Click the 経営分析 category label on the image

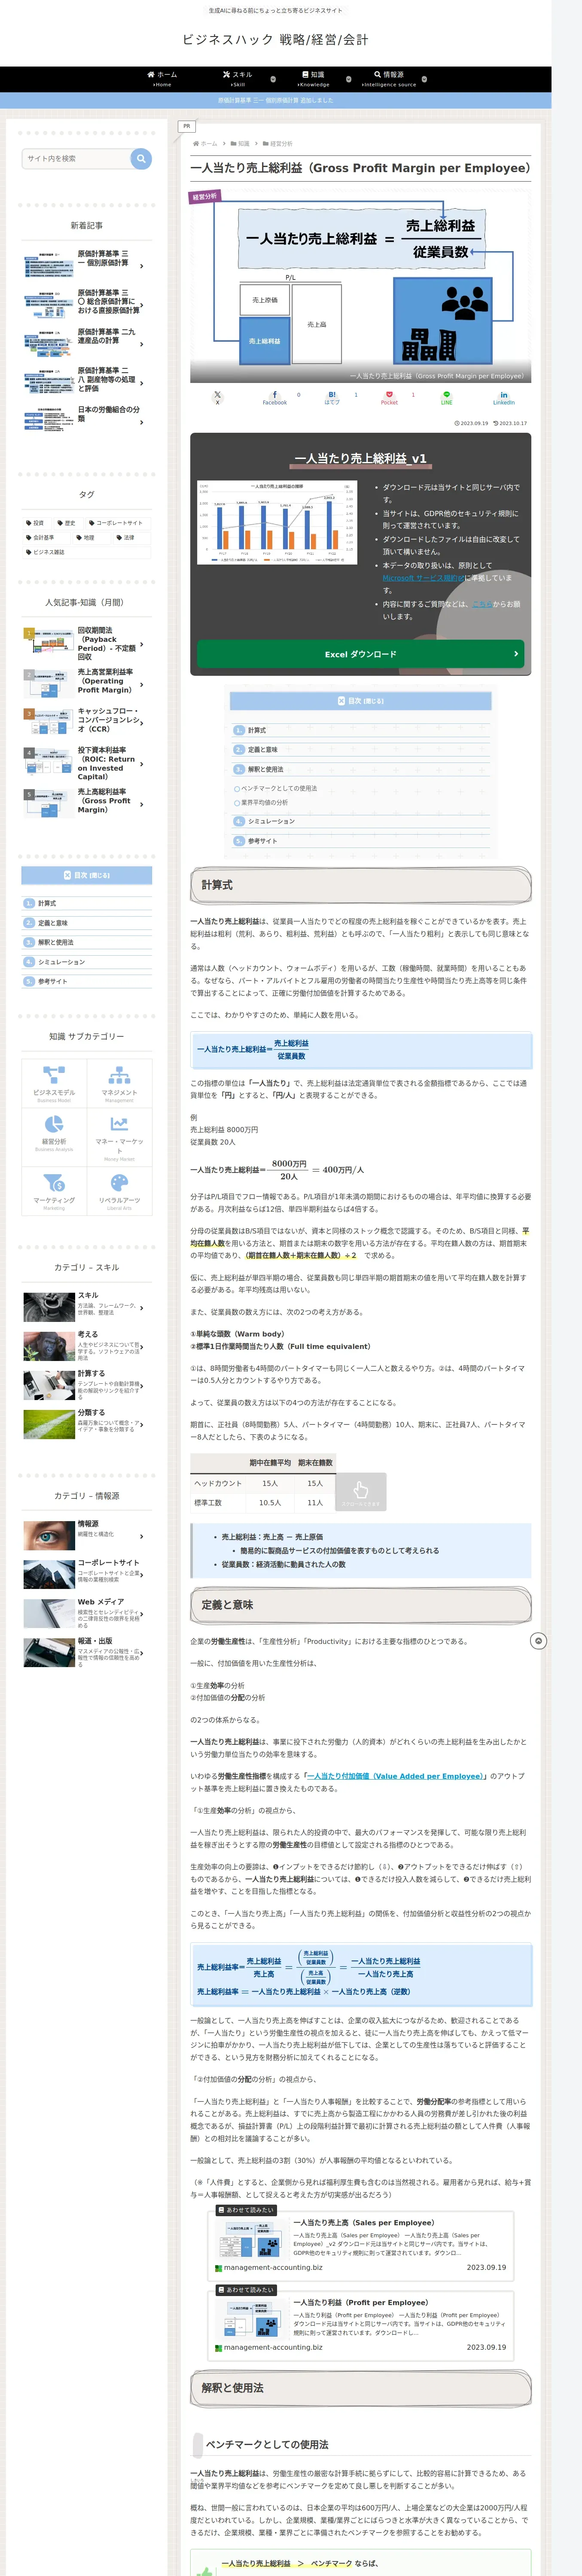(x=204, y=198)
